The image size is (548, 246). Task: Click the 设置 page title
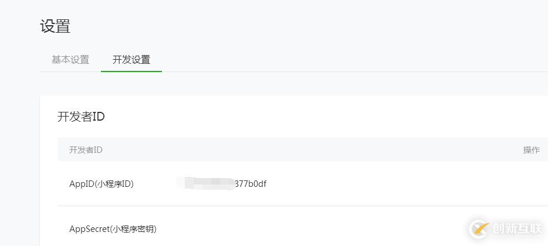(55, 26)
